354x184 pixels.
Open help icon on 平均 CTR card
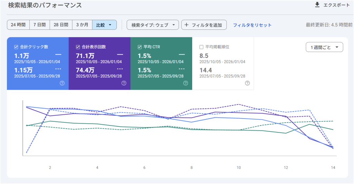(x=186, y=83)
